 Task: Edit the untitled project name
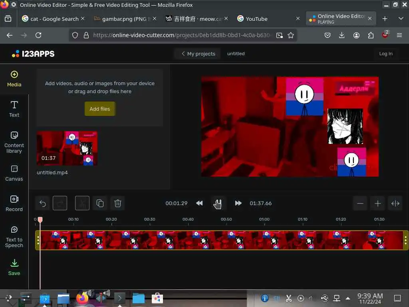pos(236,54)
